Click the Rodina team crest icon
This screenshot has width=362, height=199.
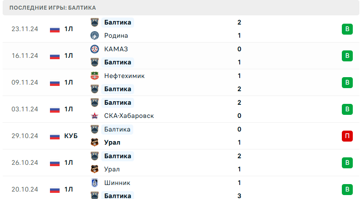tap(94, 36)
